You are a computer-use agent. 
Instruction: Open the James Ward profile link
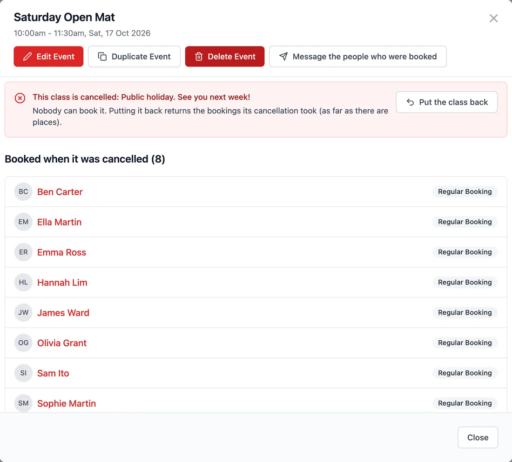click(63, 313)
